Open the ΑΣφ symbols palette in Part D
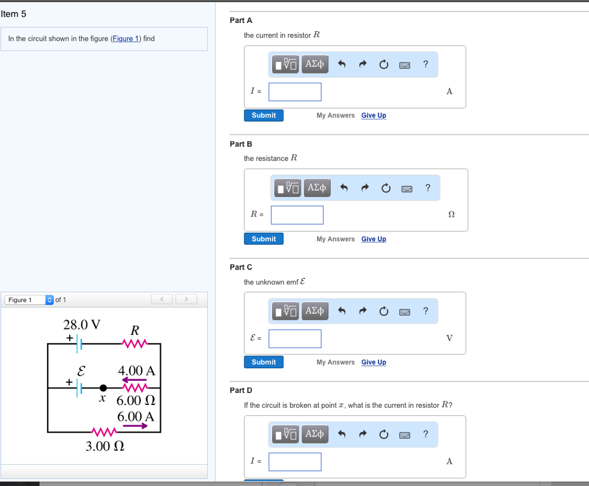589x486 pixels. click(315, 434)
